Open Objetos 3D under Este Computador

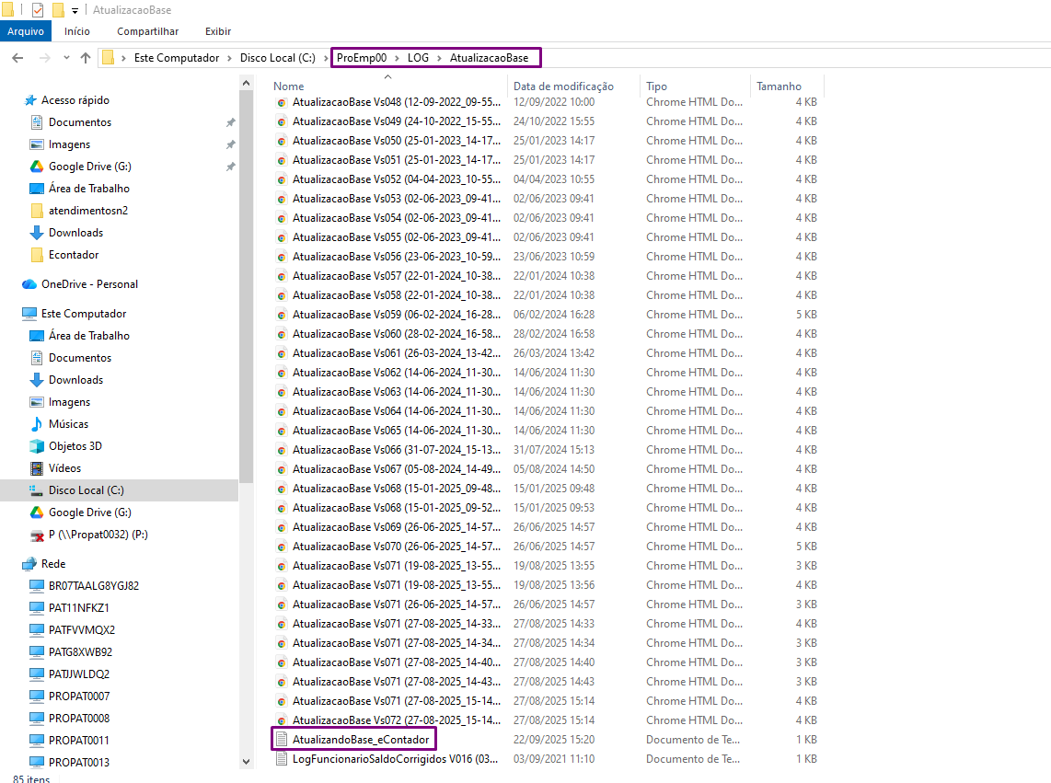coord(75,446)
